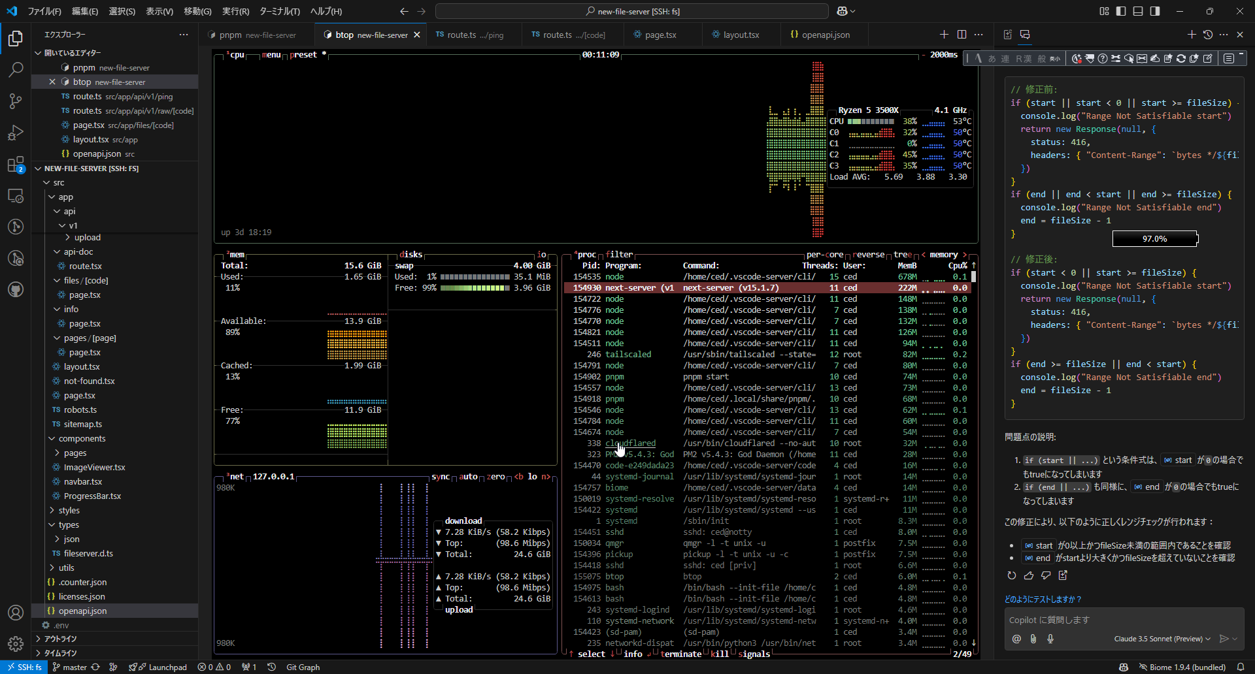Open the Source Control view
The image size is (1255, 674).
tap(16, 101)
